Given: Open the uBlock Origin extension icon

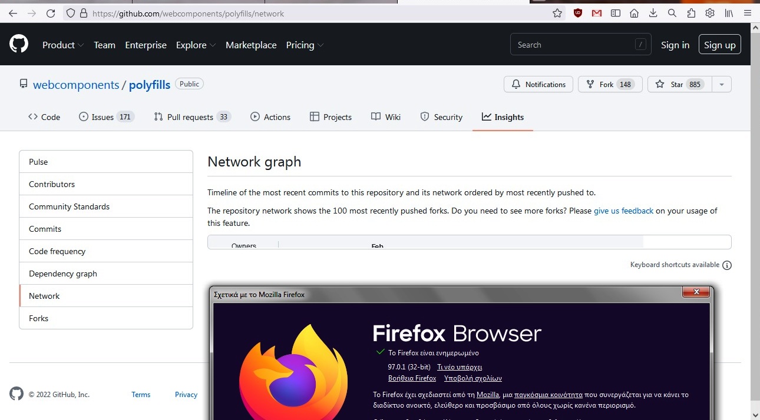Looking at the screenshot, I should pyautogui.click(x=578, y=13).
